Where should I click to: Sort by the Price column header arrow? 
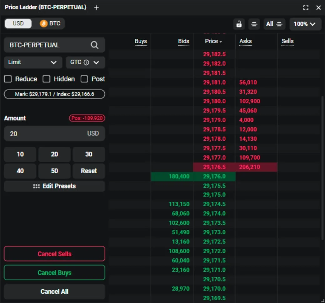click(221, 42)
